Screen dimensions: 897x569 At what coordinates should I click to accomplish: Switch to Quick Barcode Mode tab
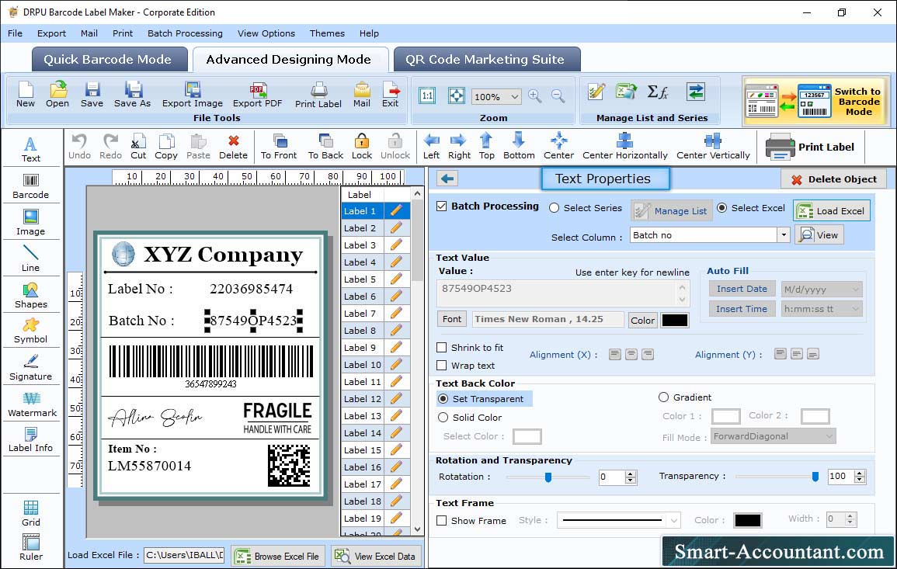(109, 60)
